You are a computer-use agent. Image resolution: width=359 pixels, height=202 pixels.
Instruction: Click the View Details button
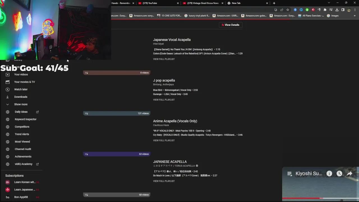(231, 25)
